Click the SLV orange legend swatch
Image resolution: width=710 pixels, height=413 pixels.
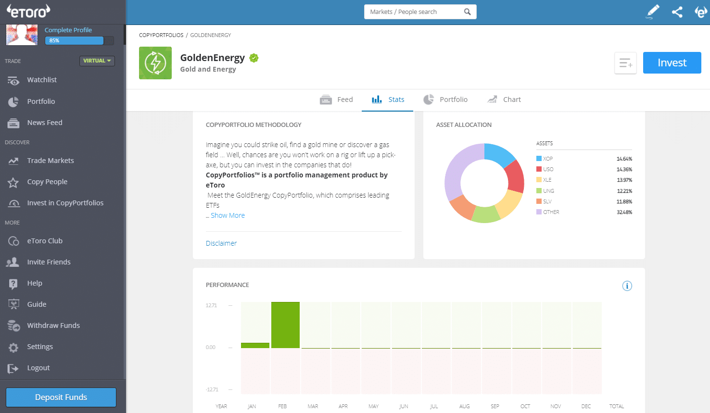pyautogui.click(x=539, y=201)
